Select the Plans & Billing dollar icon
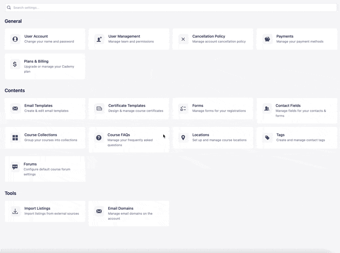This screenshot has height=253, width=340. coord(15,65)
